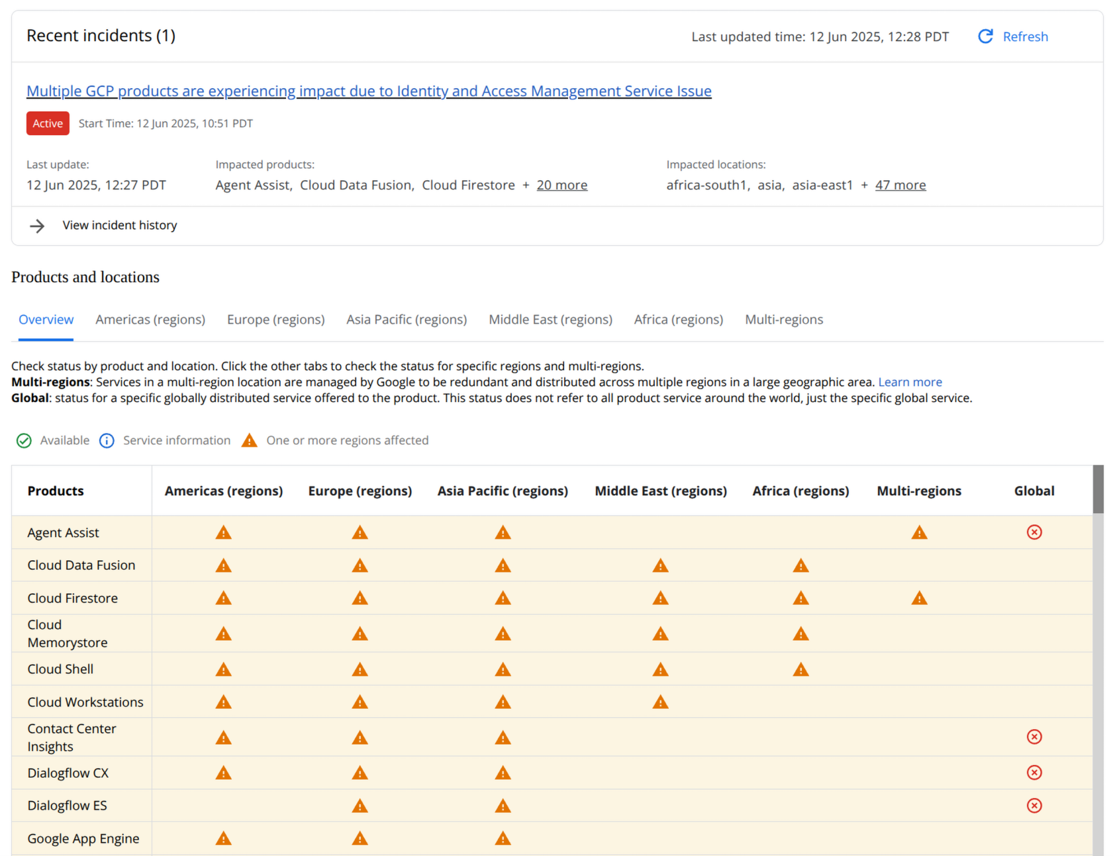Click Agent Assist Americas warning icon
Image resolution: width=1113 pixels, height=856 pixels.
224,532
